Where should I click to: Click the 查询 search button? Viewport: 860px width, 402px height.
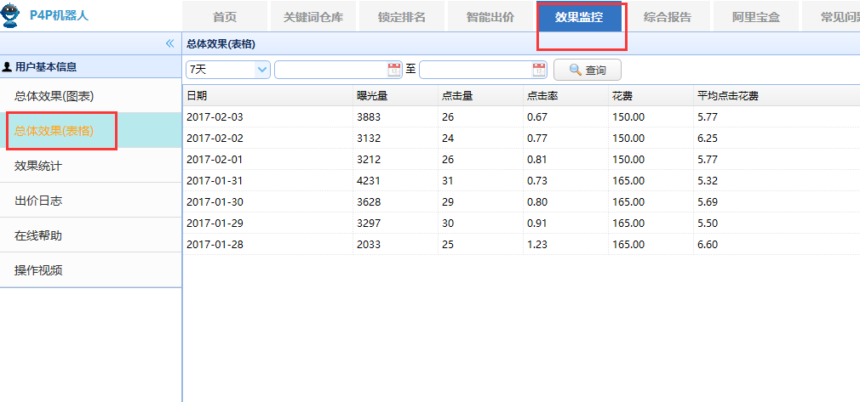(x=588, y=70)
